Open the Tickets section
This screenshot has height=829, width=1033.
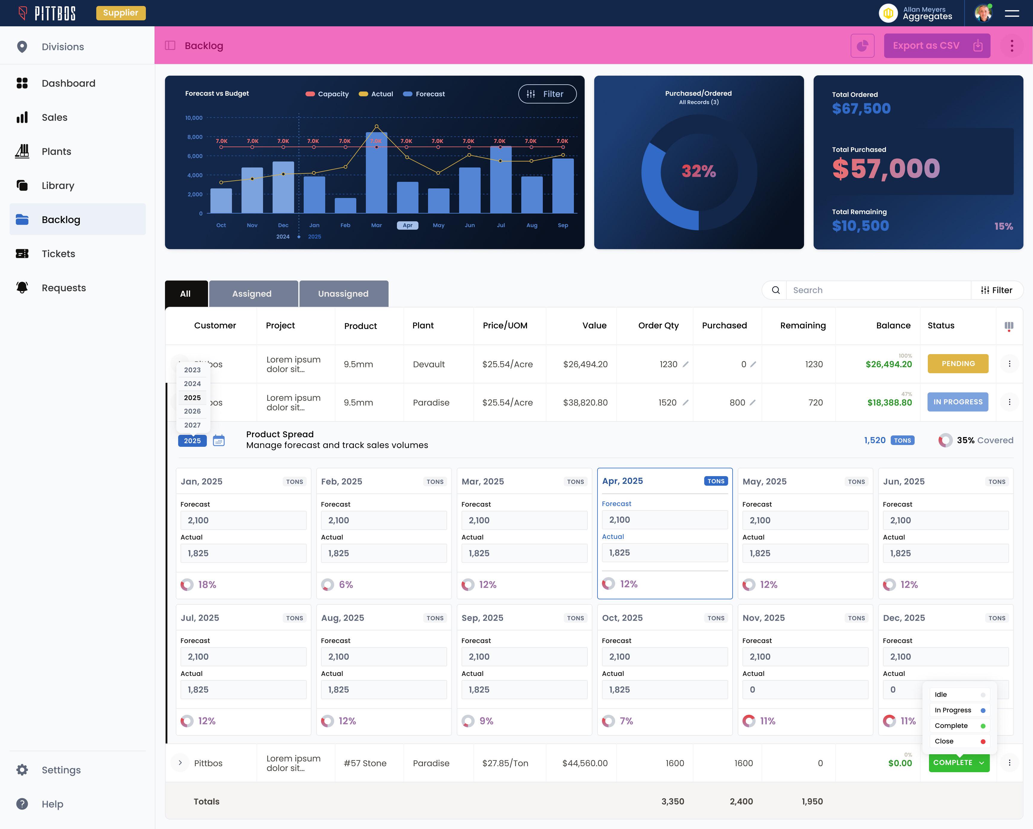(x=58, y=253)
